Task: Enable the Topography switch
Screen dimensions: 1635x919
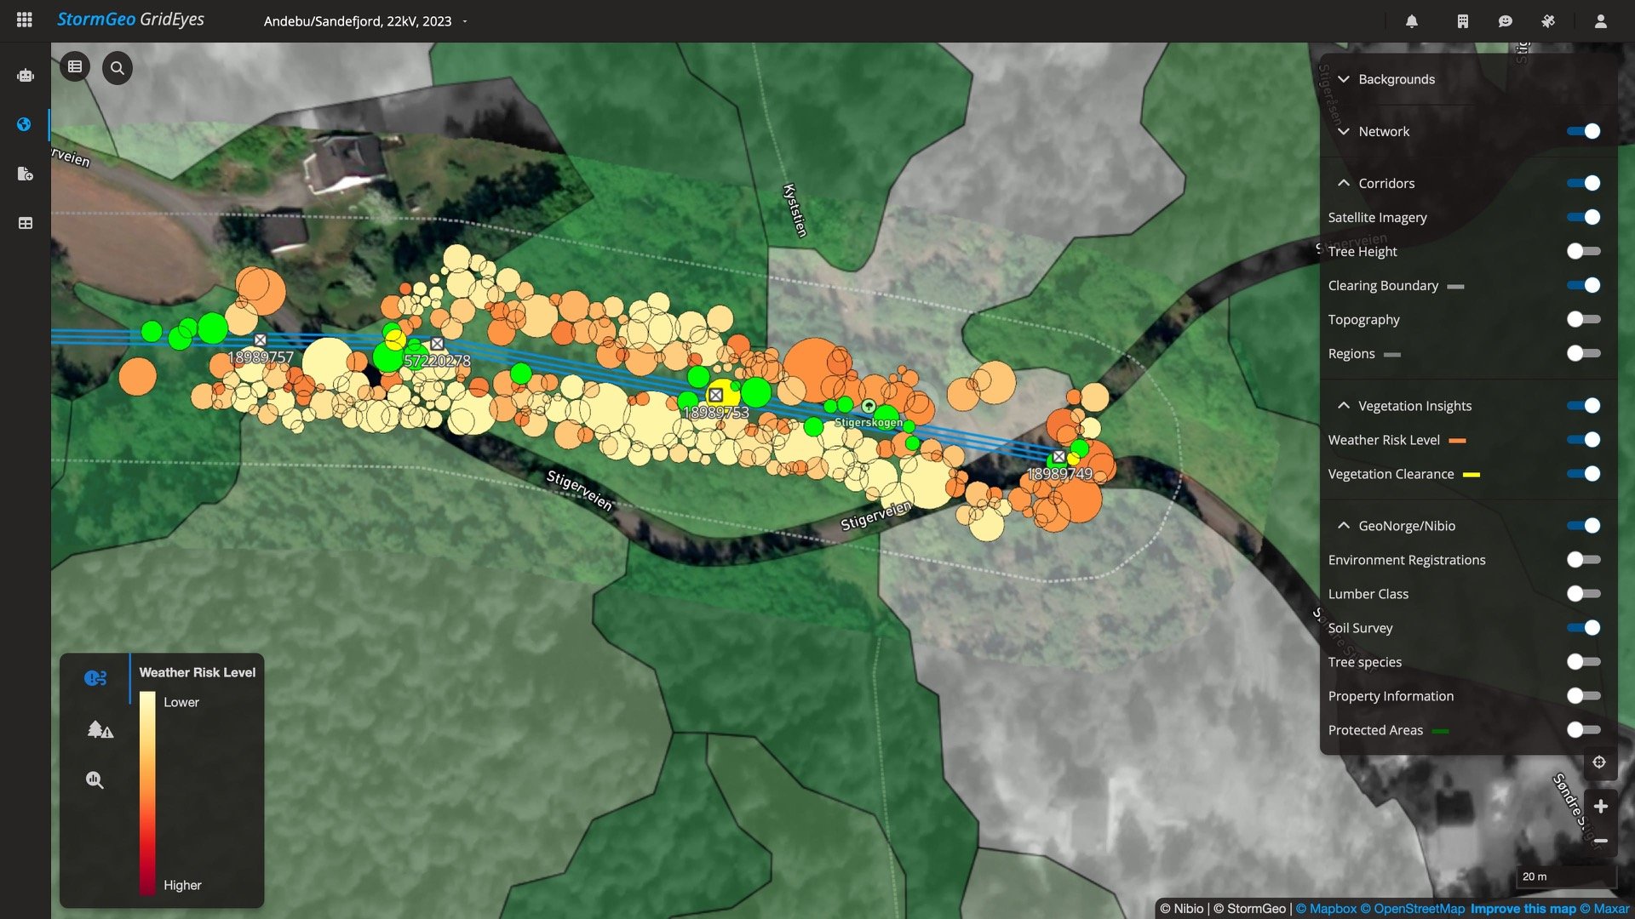Action: [x=1584, y=319]
